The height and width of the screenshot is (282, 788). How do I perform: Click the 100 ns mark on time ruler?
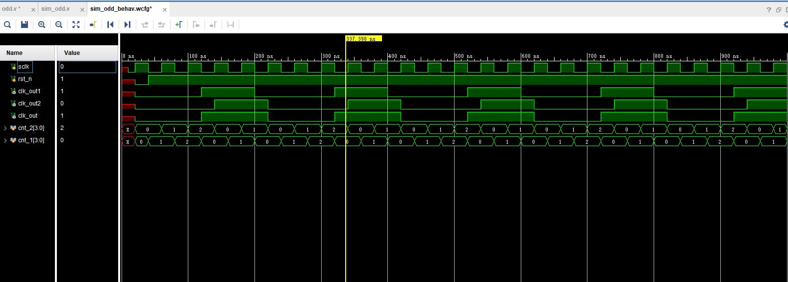(197, 56)
